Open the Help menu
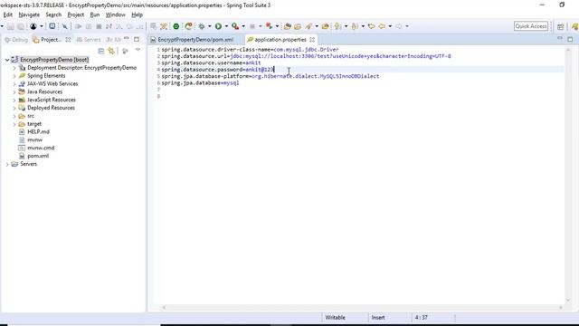The image size is (579, 326). (x=137, y=14)
